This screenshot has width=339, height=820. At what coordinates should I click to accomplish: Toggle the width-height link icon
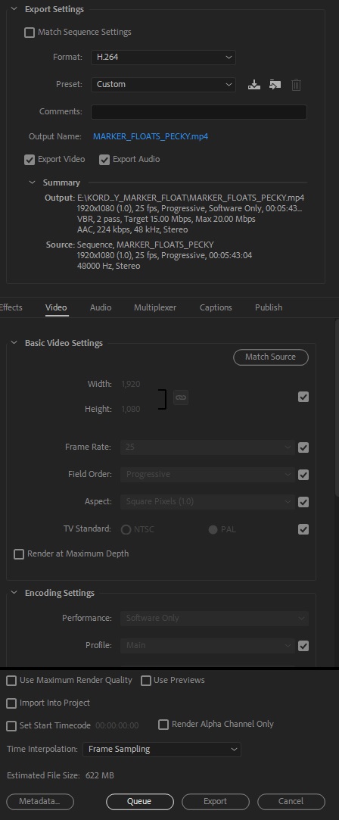pos(181,398)
